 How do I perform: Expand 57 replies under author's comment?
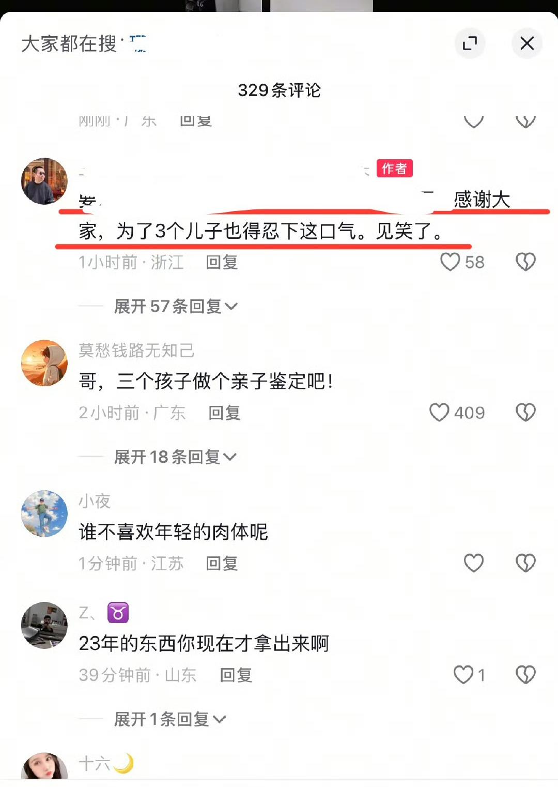point(176,306)
